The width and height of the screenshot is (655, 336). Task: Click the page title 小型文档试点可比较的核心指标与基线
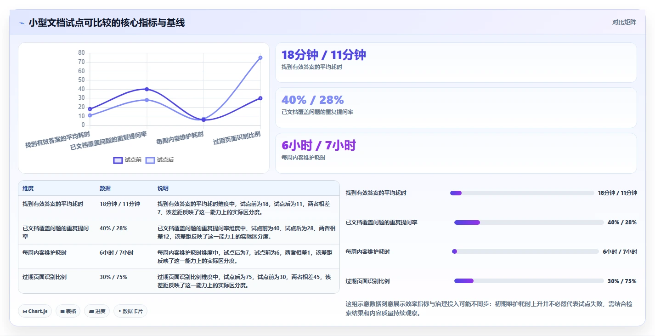point(107,23)
